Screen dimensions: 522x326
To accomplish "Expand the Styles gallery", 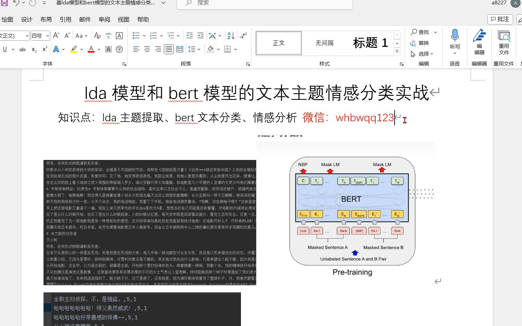I will point(397,52).
